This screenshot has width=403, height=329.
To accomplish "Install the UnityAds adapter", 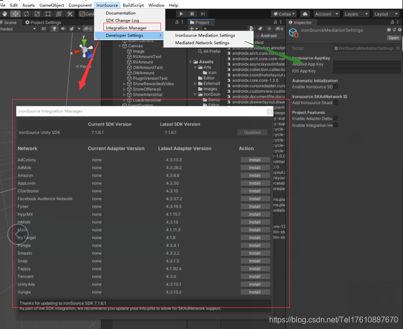I will coord(255,284).
